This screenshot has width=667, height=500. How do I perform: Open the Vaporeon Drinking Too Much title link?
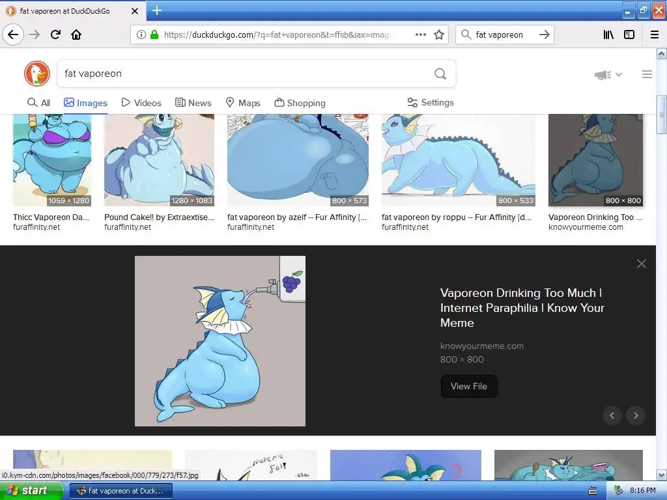(522, 308)
